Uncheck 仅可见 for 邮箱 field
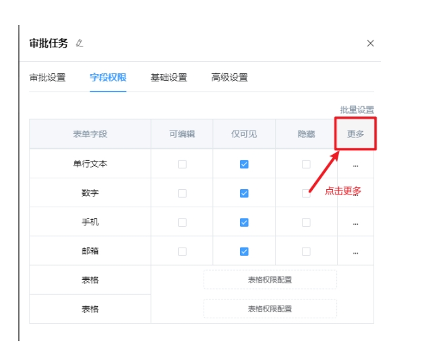 (x=244, y=252)
